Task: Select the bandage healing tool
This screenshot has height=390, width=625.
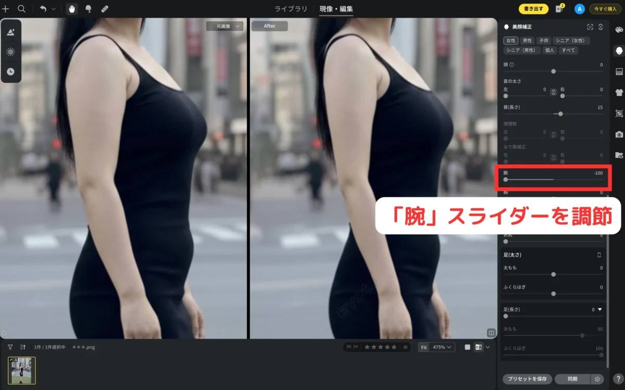Action: (x=105, y=9)
